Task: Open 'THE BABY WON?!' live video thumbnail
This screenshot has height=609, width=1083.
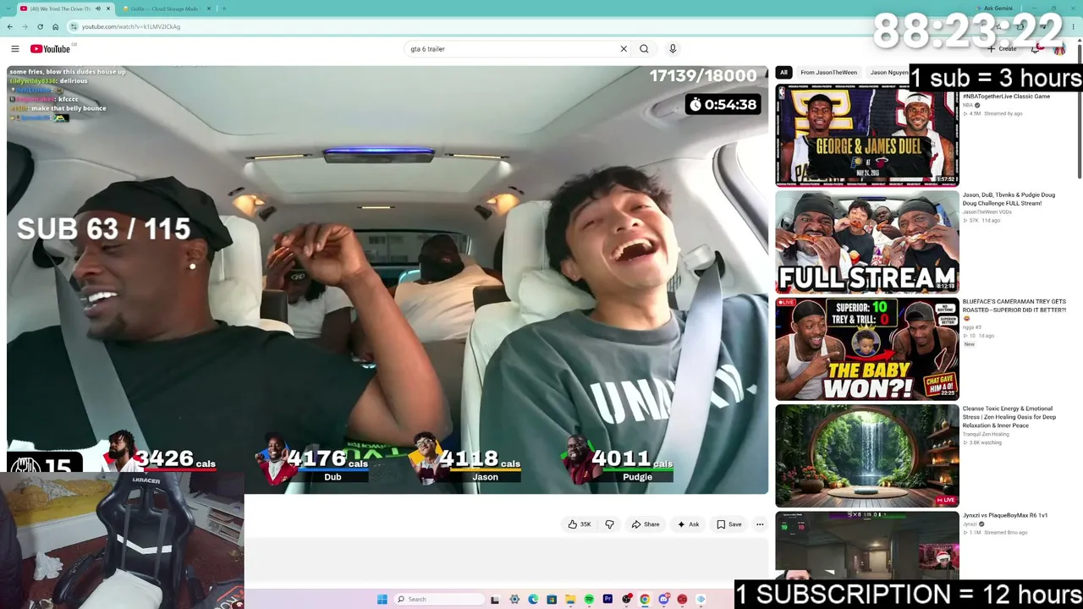Action: (867, 348)
